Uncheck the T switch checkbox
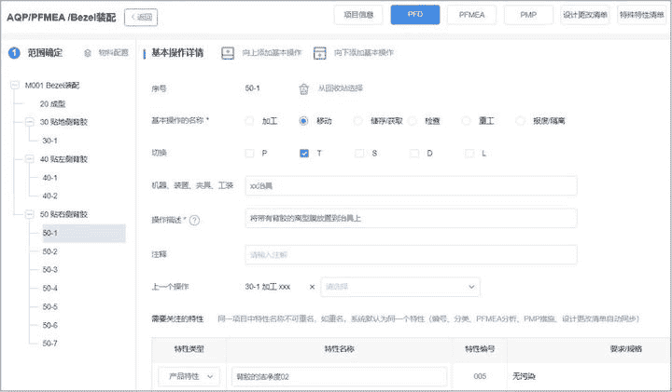This screenshot has height=392, width=672. tap(304, 153)
